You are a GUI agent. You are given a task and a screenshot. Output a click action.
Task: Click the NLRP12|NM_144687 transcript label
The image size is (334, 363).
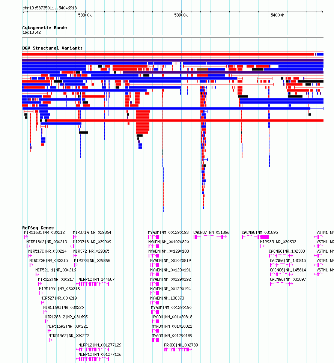tap(96, 279)
